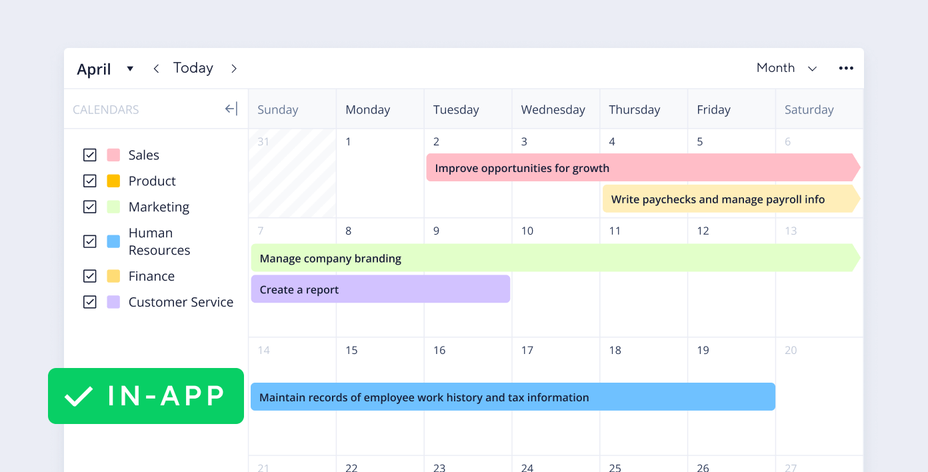The height and width of the screenshot is (472, 928).
Task: Go to the next month
Action: (234, 69)
